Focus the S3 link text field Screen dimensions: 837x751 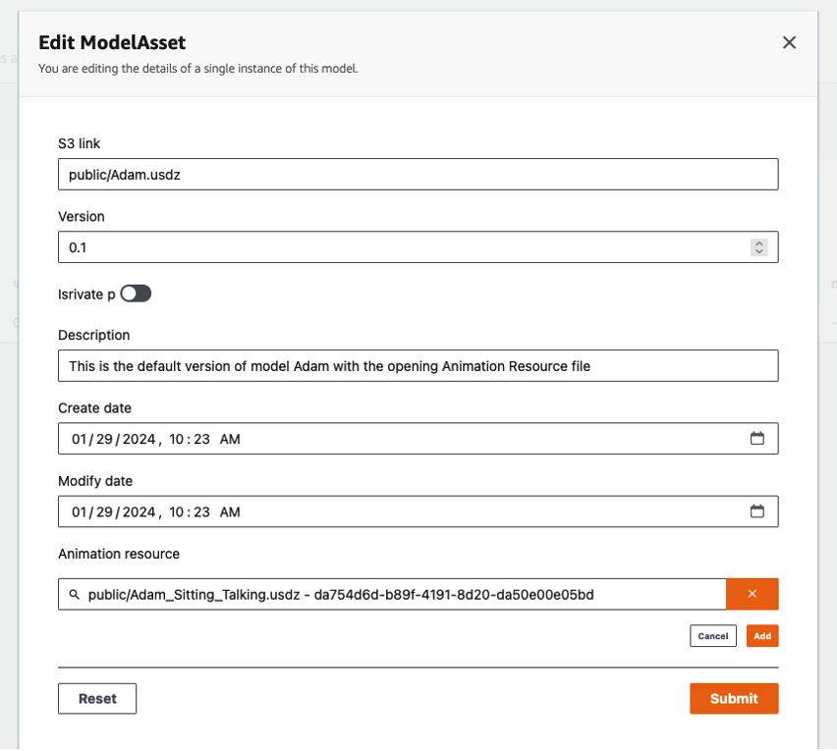click(418, 174)
